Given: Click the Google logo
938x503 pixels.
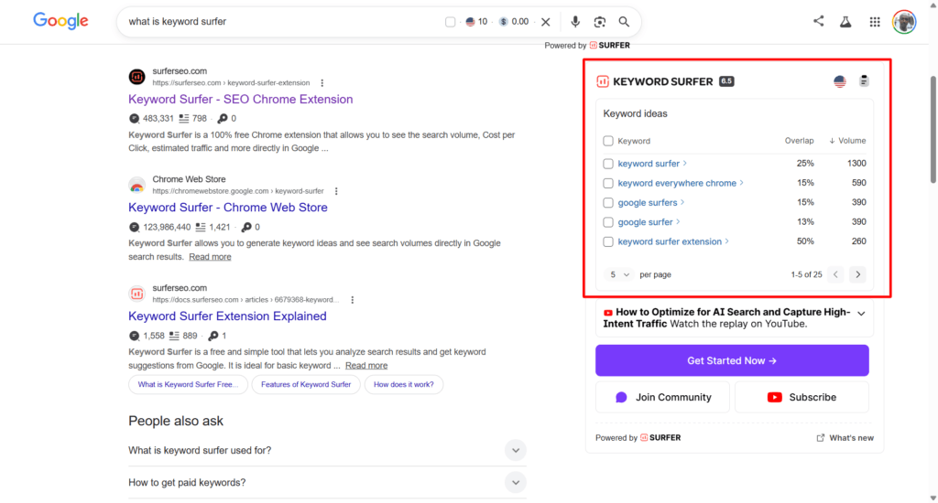Looking at the screenshot, I should coord(60,21).
